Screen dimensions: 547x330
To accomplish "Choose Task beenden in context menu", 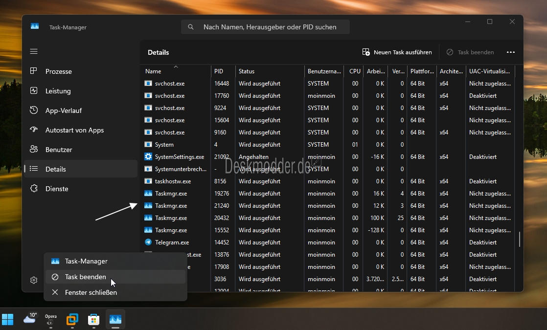I will pos(86,277).
